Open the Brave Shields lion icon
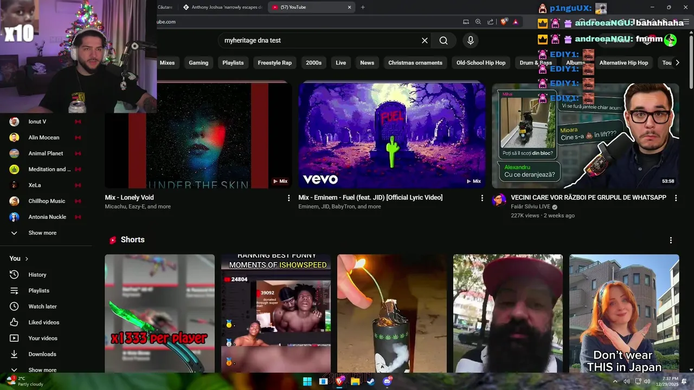The height and width of the screenshot is (390, 694). coord(504,22)
